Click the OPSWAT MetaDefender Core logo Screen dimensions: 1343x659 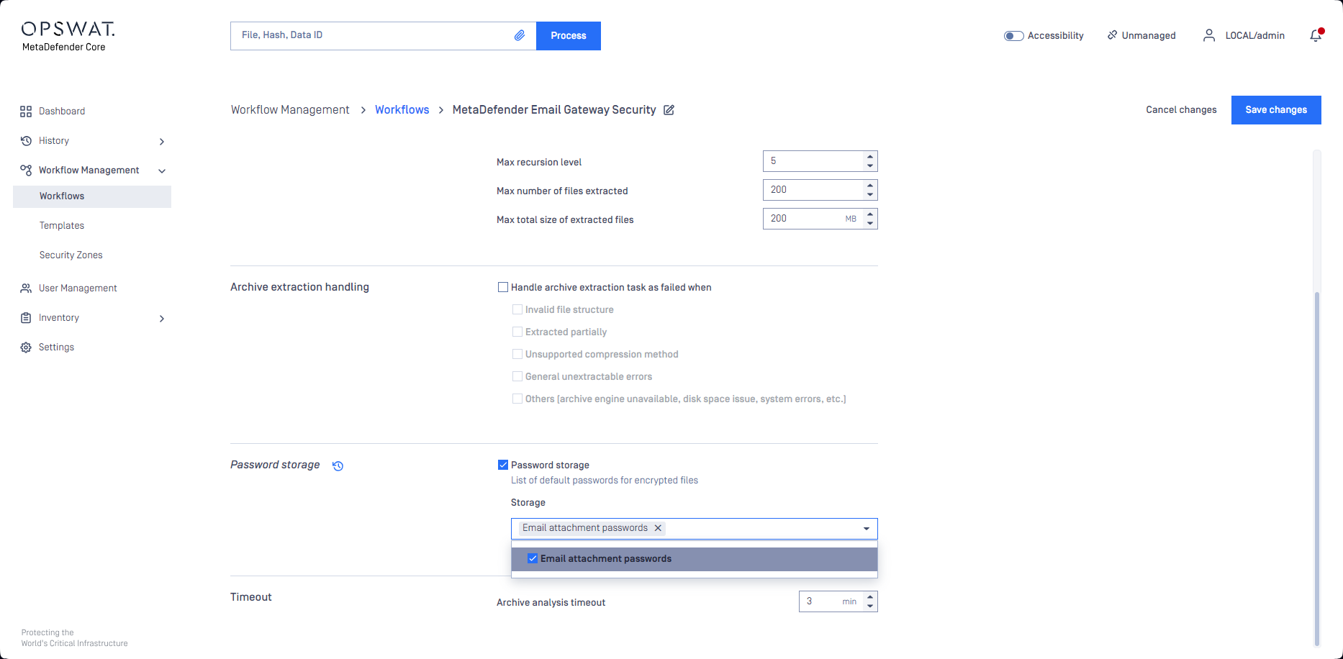[68, 36]
